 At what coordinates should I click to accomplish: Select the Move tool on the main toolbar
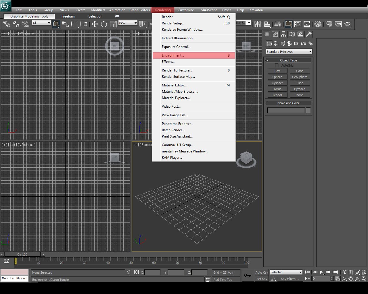click(x=95, y=24)
